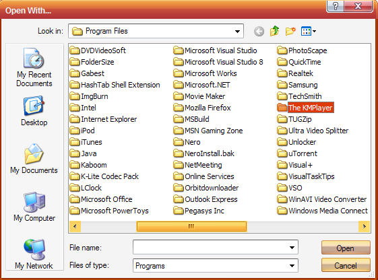This screenshot has width=378, height=280.
Task: Select the Windows Media Connect folder
Action: tap(323, 211)
